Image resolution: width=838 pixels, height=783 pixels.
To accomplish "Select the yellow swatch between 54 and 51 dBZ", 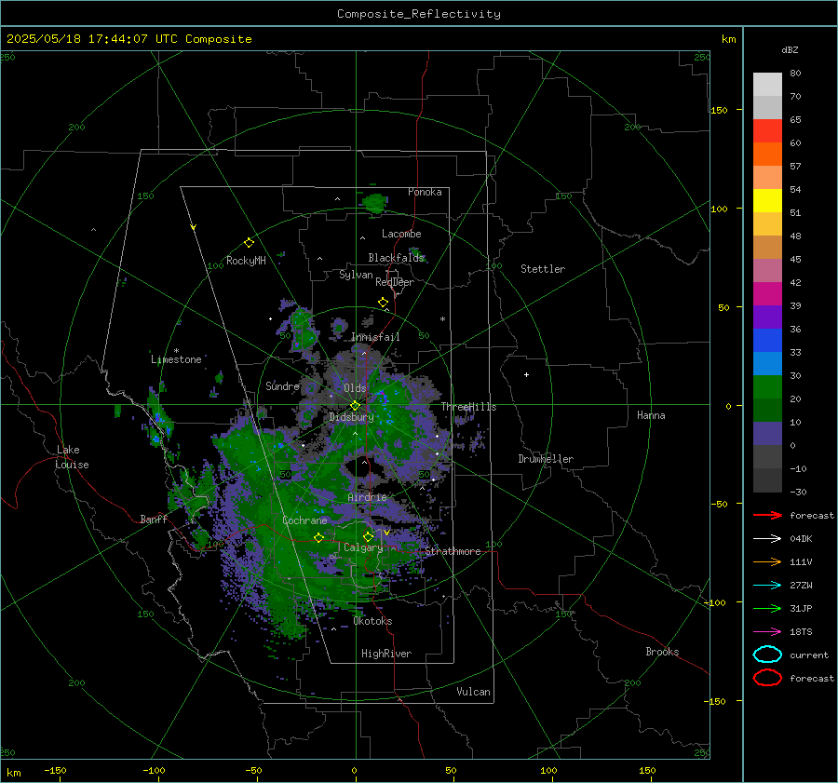I will point(767,201).
